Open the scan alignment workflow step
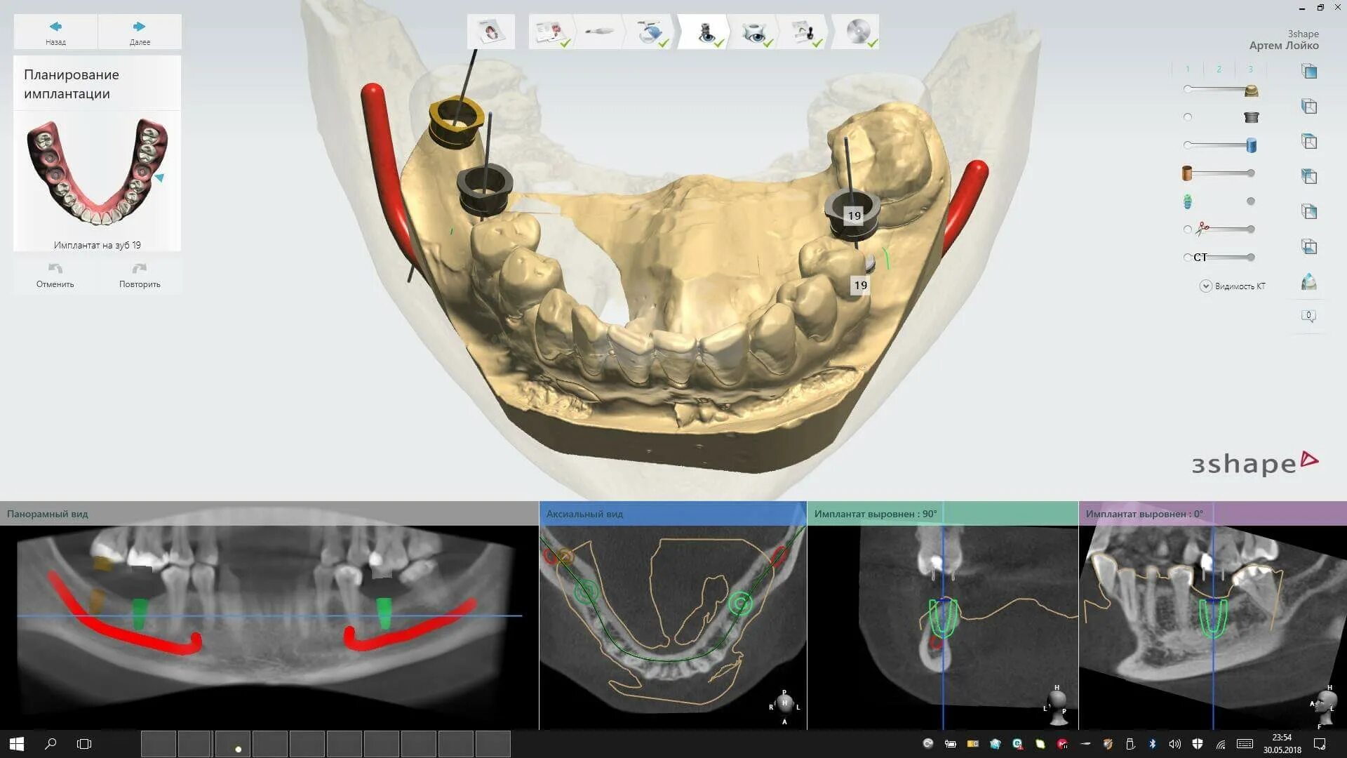This screenshot has width=1347, height=758. tap(651, 32)
